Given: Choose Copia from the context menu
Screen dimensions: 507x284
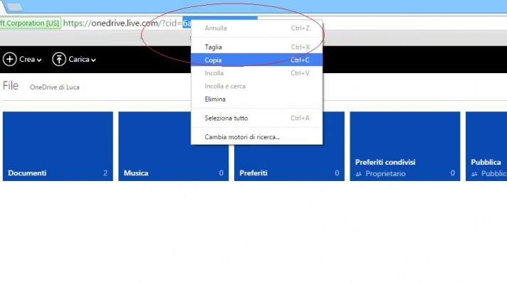Looking at the screenshot, I should point(257,60).
